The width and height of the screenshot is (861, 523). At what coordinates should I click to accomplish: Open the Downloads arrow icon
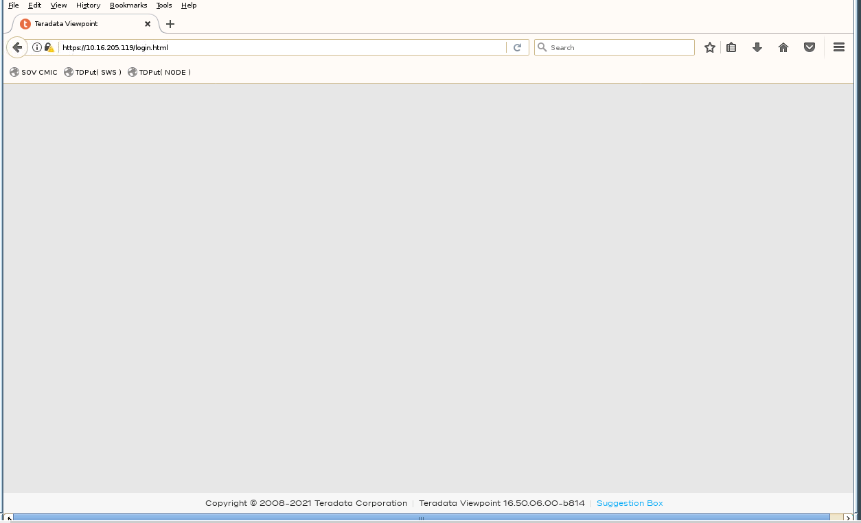tap(757, 47)
